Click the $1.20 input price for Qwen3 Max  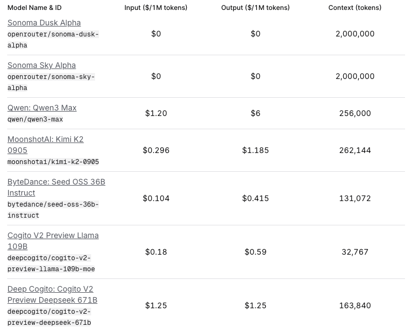click(x=156, y=113)
